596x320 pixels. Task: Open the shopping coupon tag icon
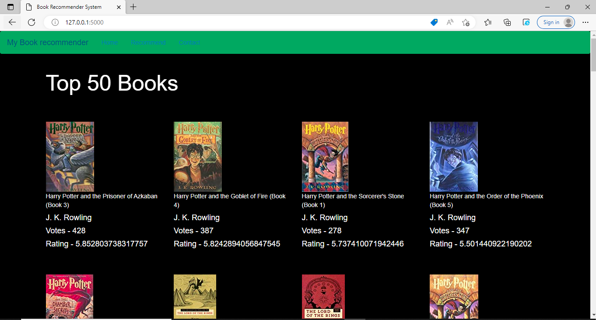[x=434, y=22]
